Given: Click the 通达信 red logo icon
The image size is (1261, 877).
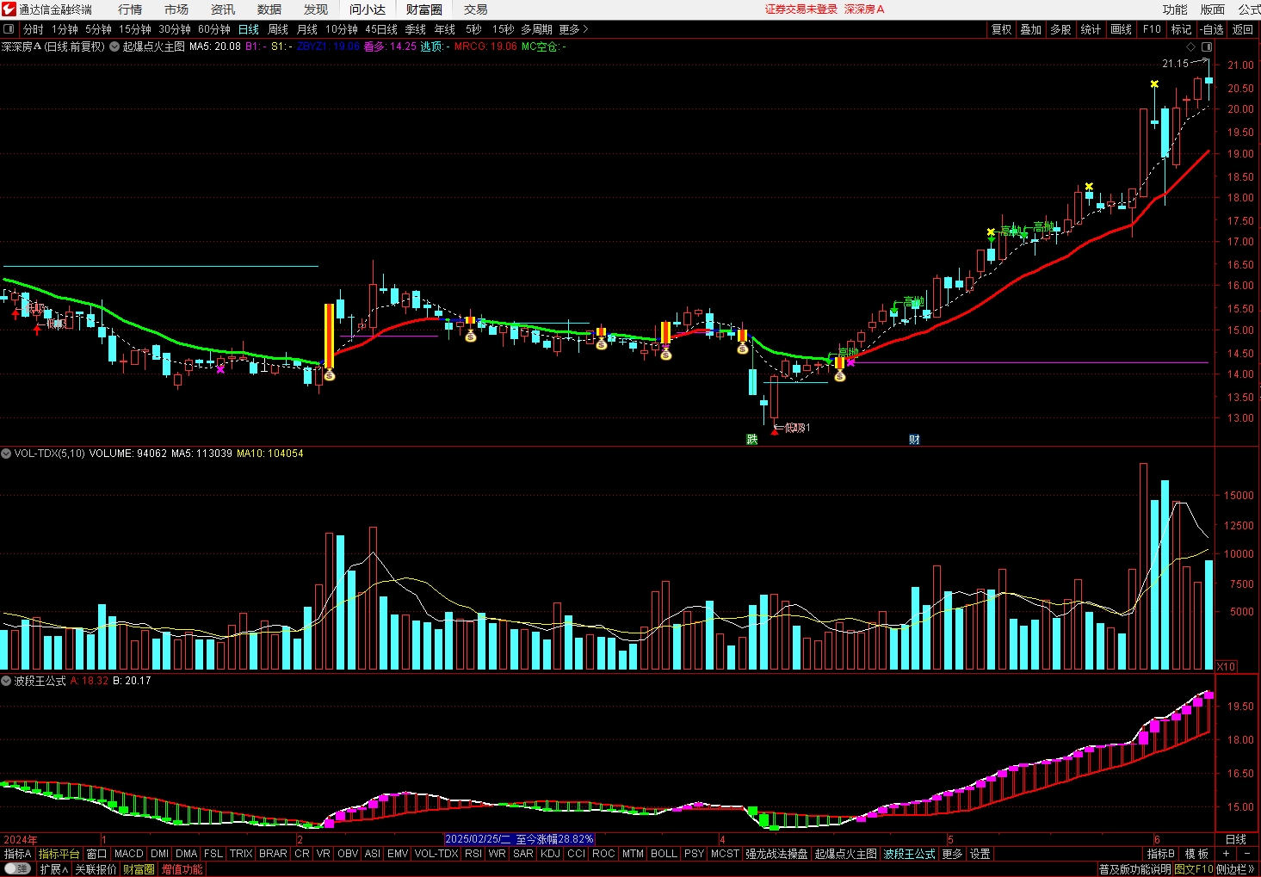Looking at the screenshot, I should (x=9, y=9).
